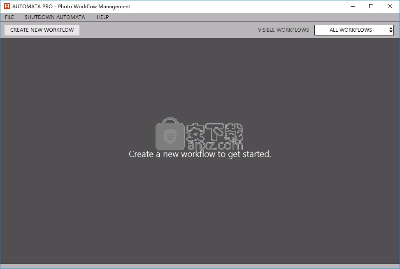Click empty menu bar area right of HELP
The image size is (400, 269).
(x=247, y=17)
